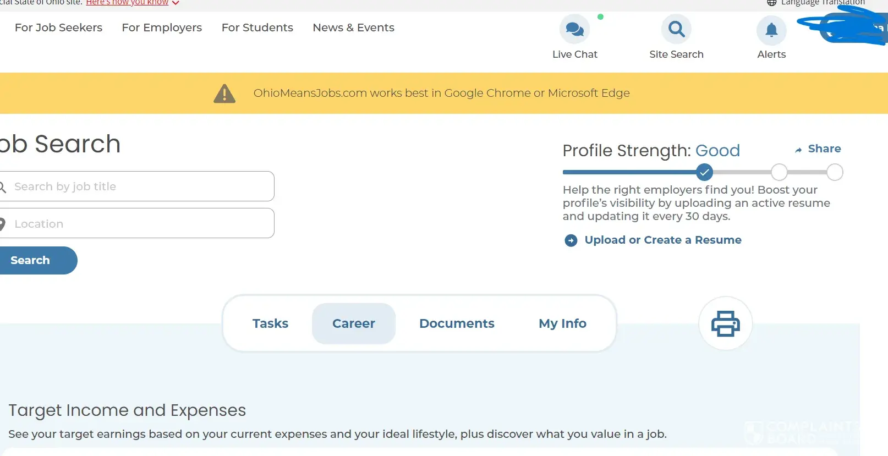Switch to the Tasks tab
Image resolution: width=888 pixels, height=456 pixels.
270,323
